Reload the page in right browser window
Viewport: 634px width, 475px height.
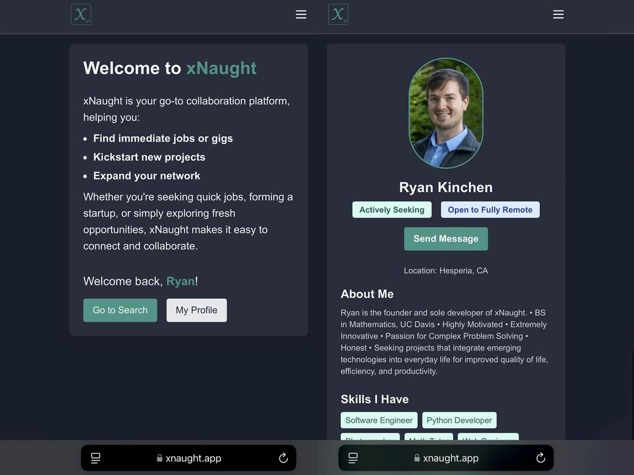tap(540, 458)
